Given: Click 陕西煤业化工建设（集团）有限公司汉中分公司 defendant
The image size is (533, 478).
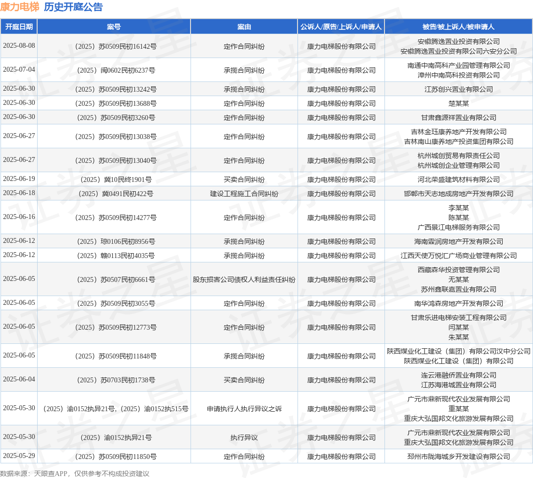Looking at the screenshot, I should 459,351.
